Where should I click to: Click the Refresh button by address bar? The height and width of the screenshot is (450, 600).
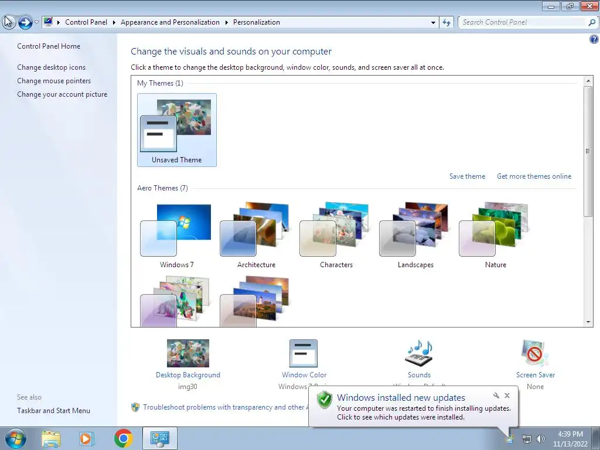tap(446, 22)
